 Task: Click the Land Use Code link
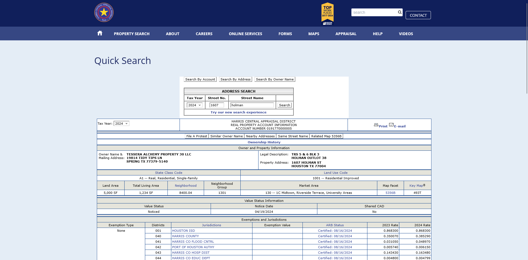335,173
